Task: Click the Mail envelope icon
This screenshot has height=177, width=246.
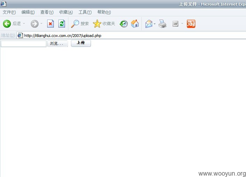Action: pos(149,24)
